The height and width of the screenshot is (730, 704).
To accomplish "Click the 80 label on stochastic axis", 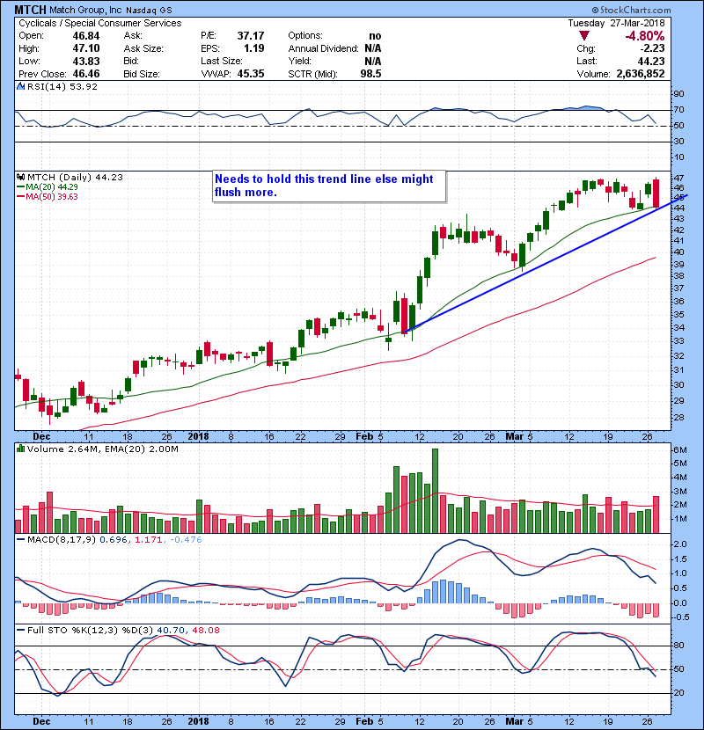I will pyautogui.click(x=678, y=646).
